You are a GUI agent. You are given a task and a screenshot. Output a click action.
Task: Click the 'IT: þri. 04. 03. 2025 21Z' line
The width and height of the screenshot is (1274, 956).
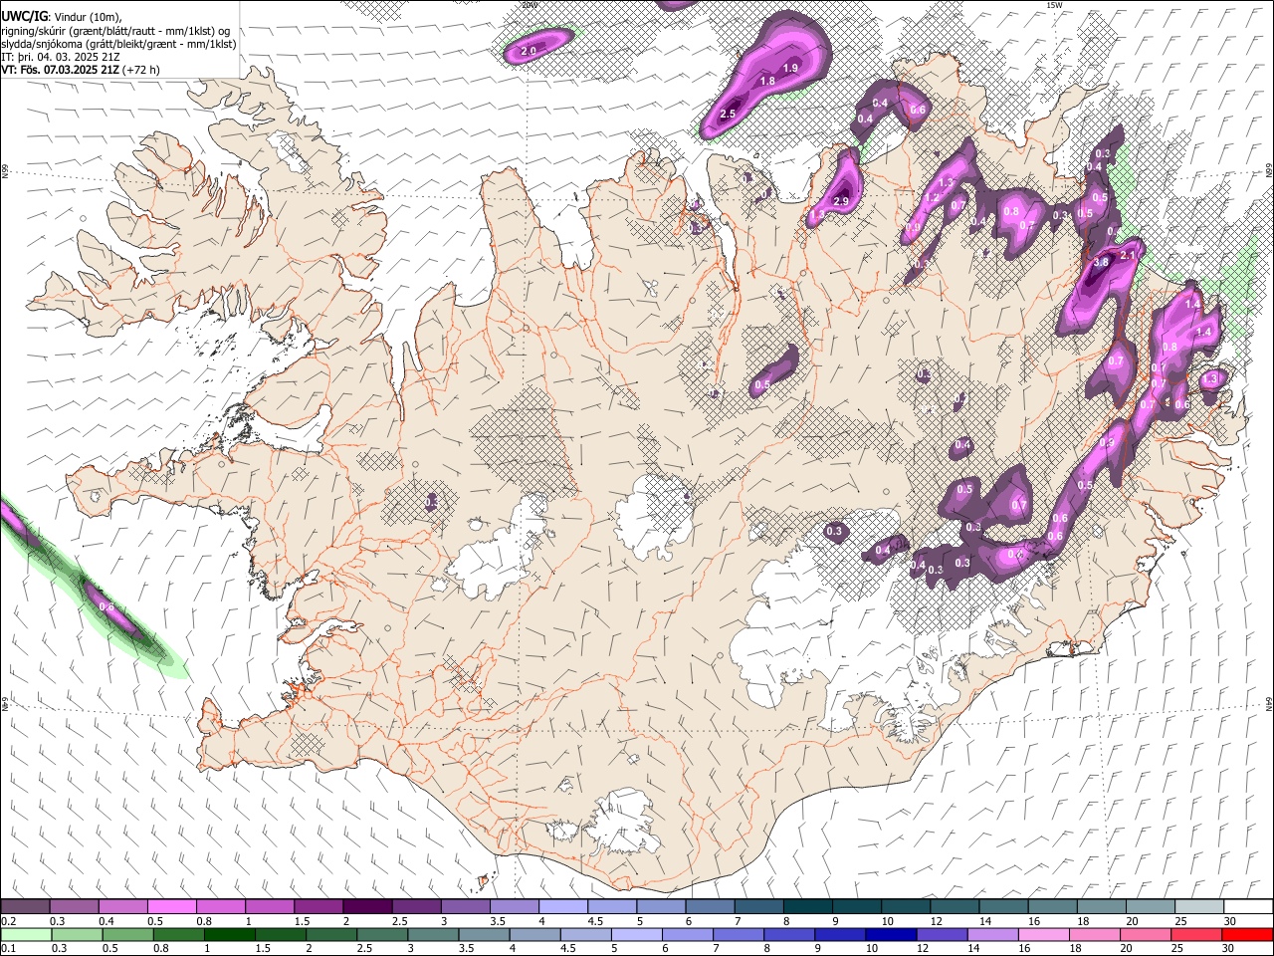click(x=62, y=57)
